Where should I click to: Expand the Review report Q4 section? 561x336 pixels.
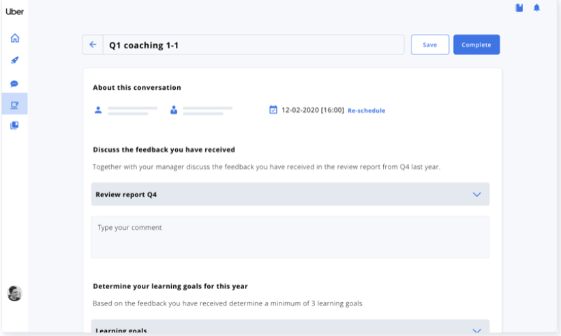476,195
